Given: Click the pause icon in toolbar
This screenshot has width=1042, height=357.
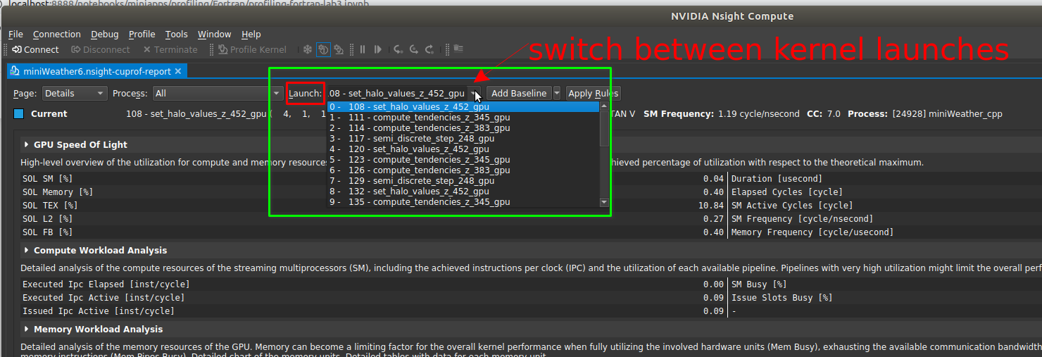Looking at the screenshot, I should (x=363, y=49).
